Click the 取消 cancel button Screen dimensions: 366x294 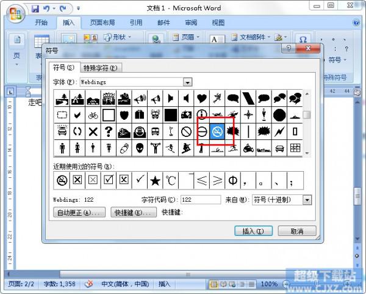(x=297, y=231)
